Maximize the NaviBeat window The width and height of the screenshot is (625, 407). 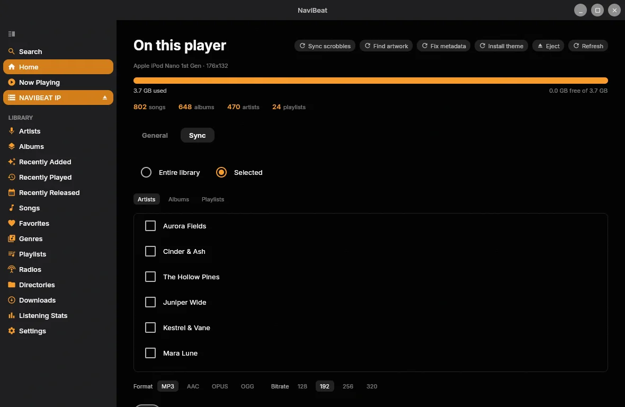pos(597,11)
